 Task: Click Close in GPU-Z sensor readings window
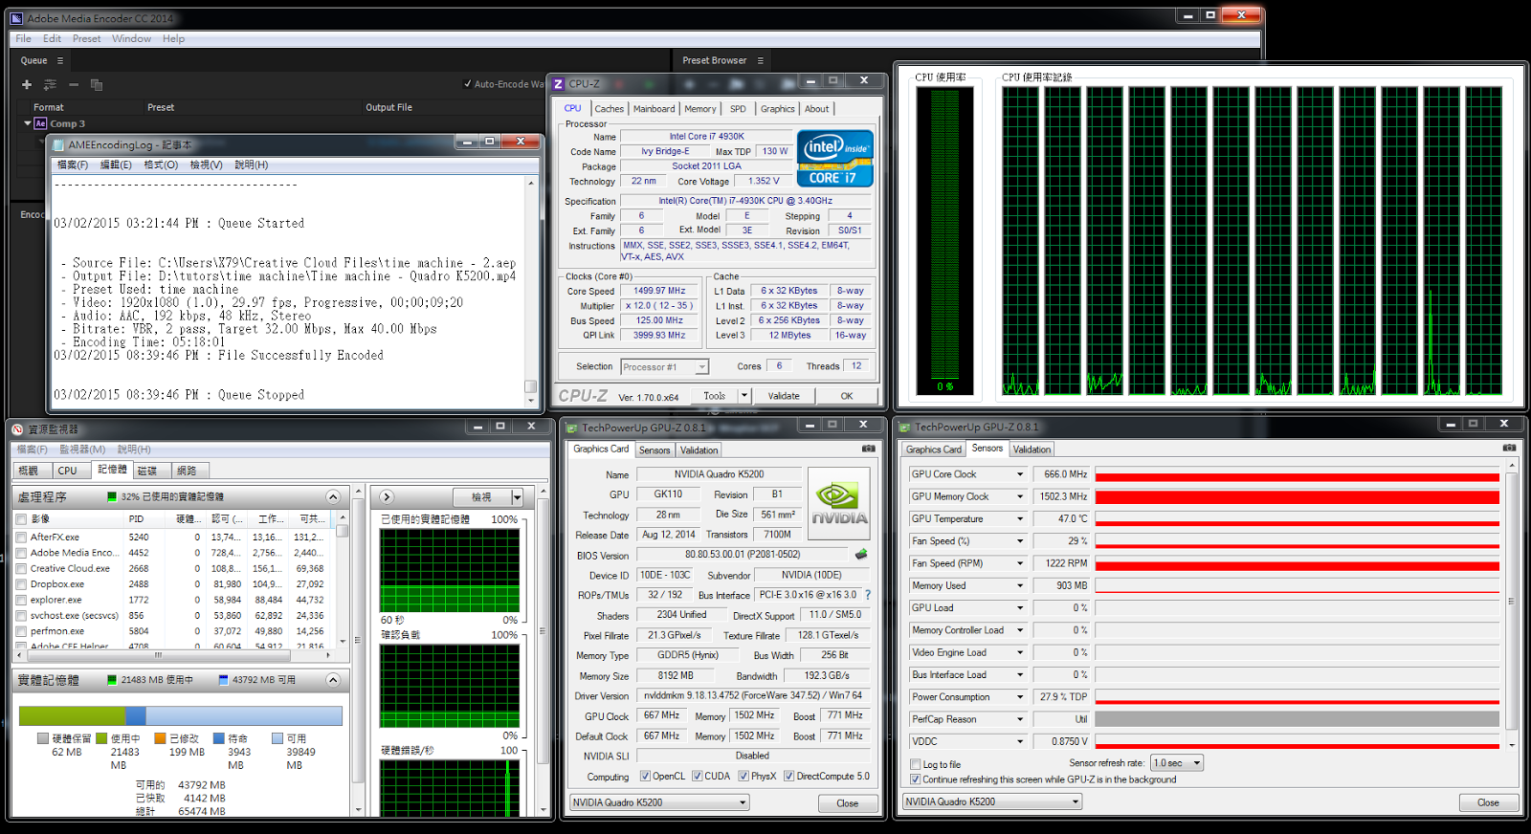pyautogui.click(x=1488, y=802)
